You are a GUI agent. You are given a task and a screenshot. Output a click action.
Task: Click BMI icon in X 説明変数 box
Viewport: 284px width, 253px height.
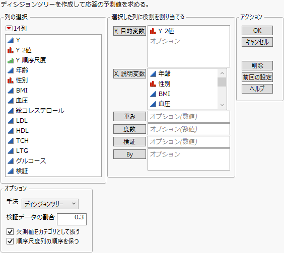point(153,94)
